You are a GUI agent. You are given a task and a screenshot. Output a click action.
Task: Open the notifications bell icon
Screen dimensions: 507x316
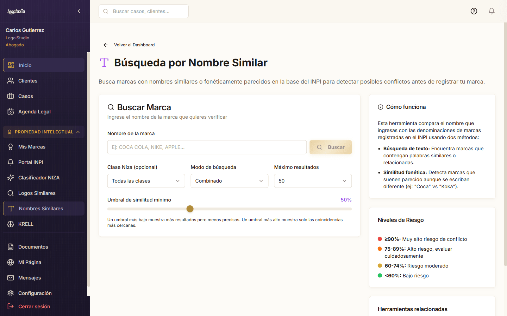click(x=492, y=11)
